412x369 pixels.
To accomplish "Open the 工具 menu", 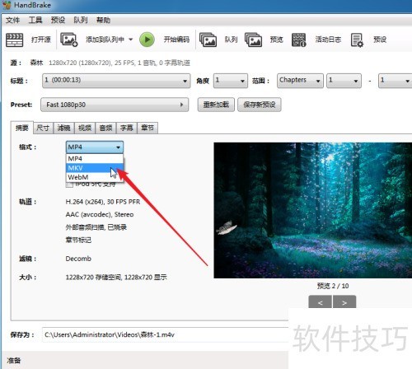I will 35,20.
